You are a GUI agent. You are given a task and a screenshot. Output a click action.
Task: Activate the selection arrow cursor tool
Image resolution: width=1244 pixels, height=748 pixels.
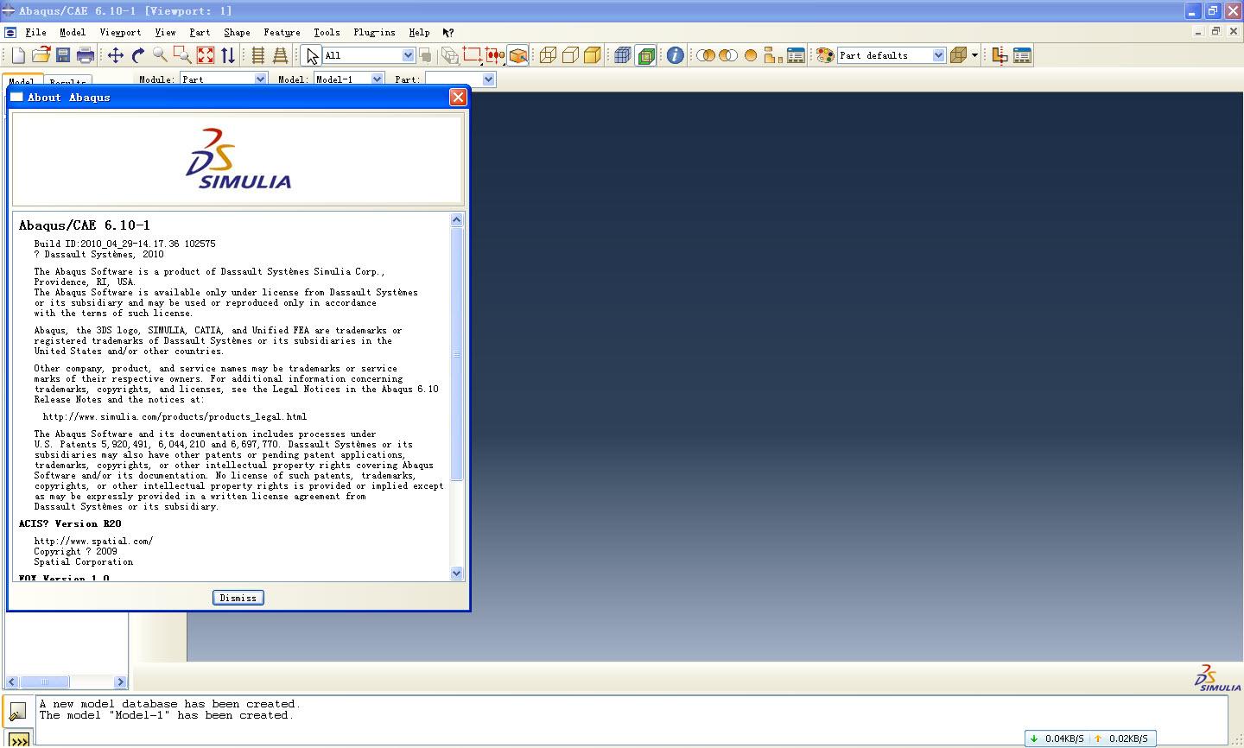(312, 55)
